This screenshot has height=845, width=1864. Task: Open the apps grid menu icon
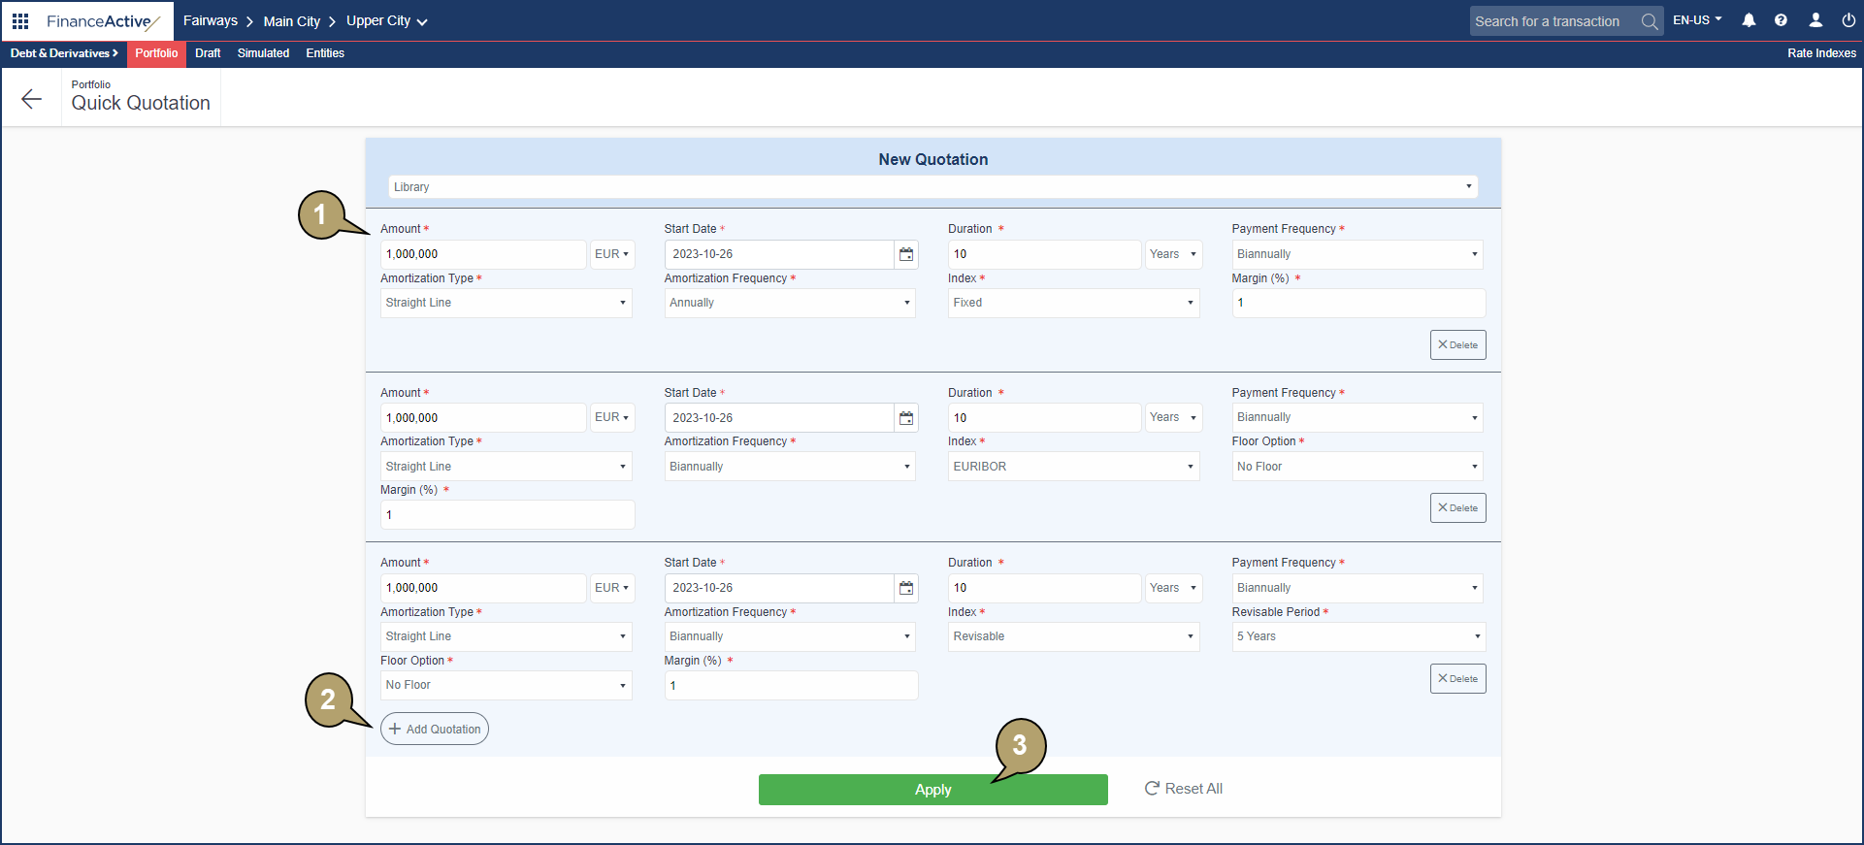(20, 20)
